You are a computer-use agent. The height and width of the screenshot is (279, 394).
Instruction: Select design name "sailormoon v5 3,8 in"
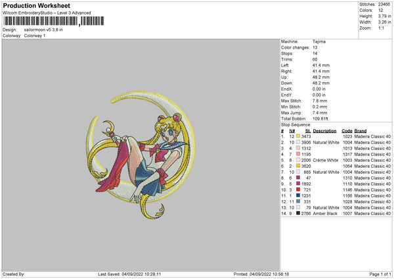click(43, 30)
